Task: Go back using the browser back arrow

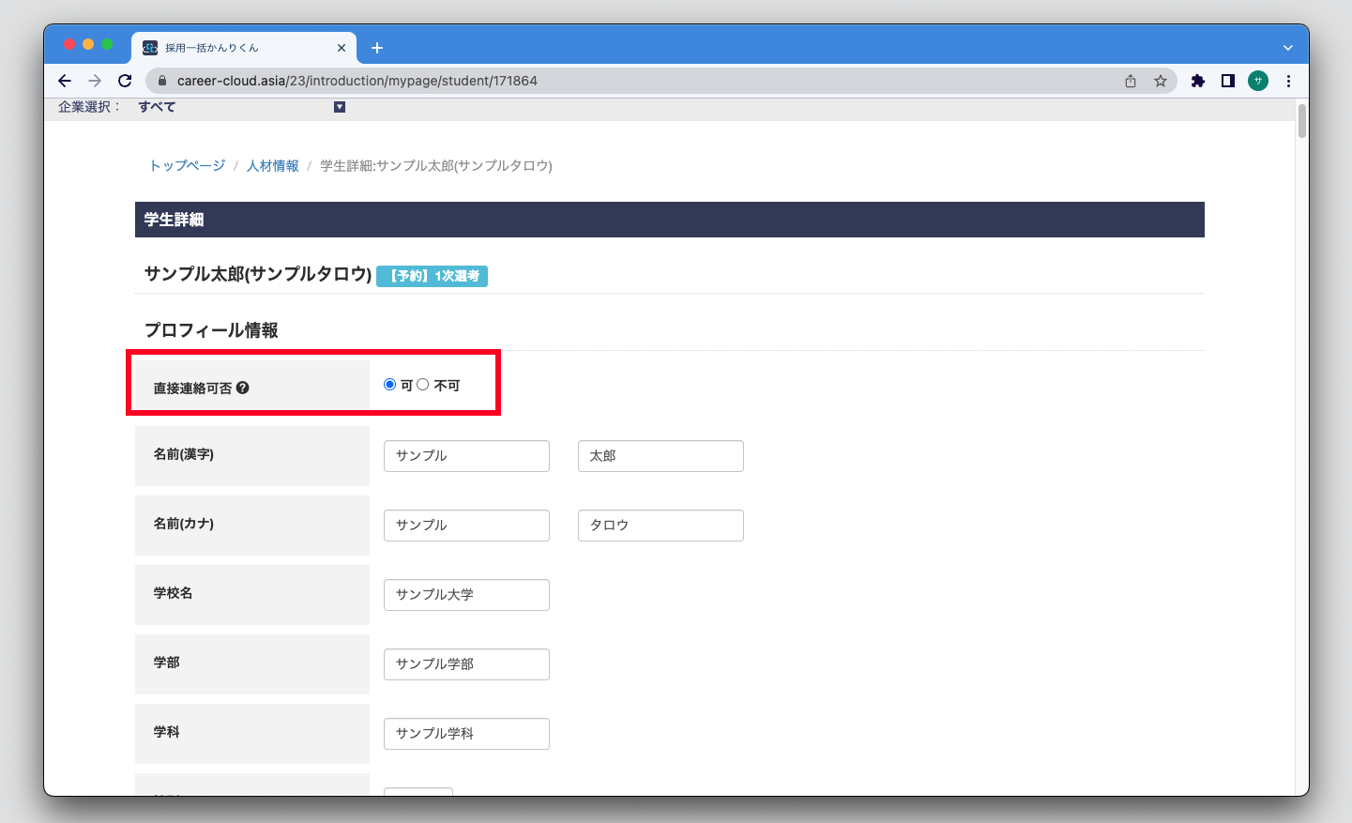Action: (65, 81)
